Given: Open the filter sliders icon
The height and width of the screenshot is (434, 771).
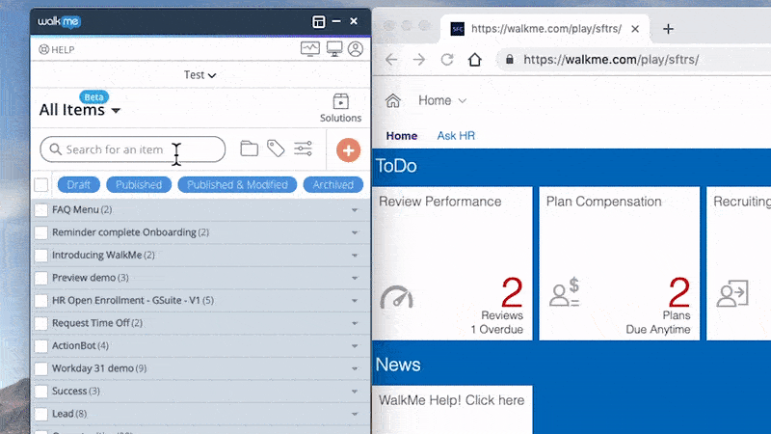Looking at the screenshot, I should click(x=303, y=149).
